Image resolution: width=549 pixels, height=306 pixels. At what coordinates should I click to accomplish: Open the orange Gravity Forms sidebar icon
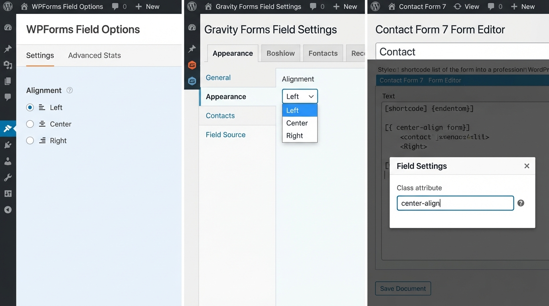(192, 65)
